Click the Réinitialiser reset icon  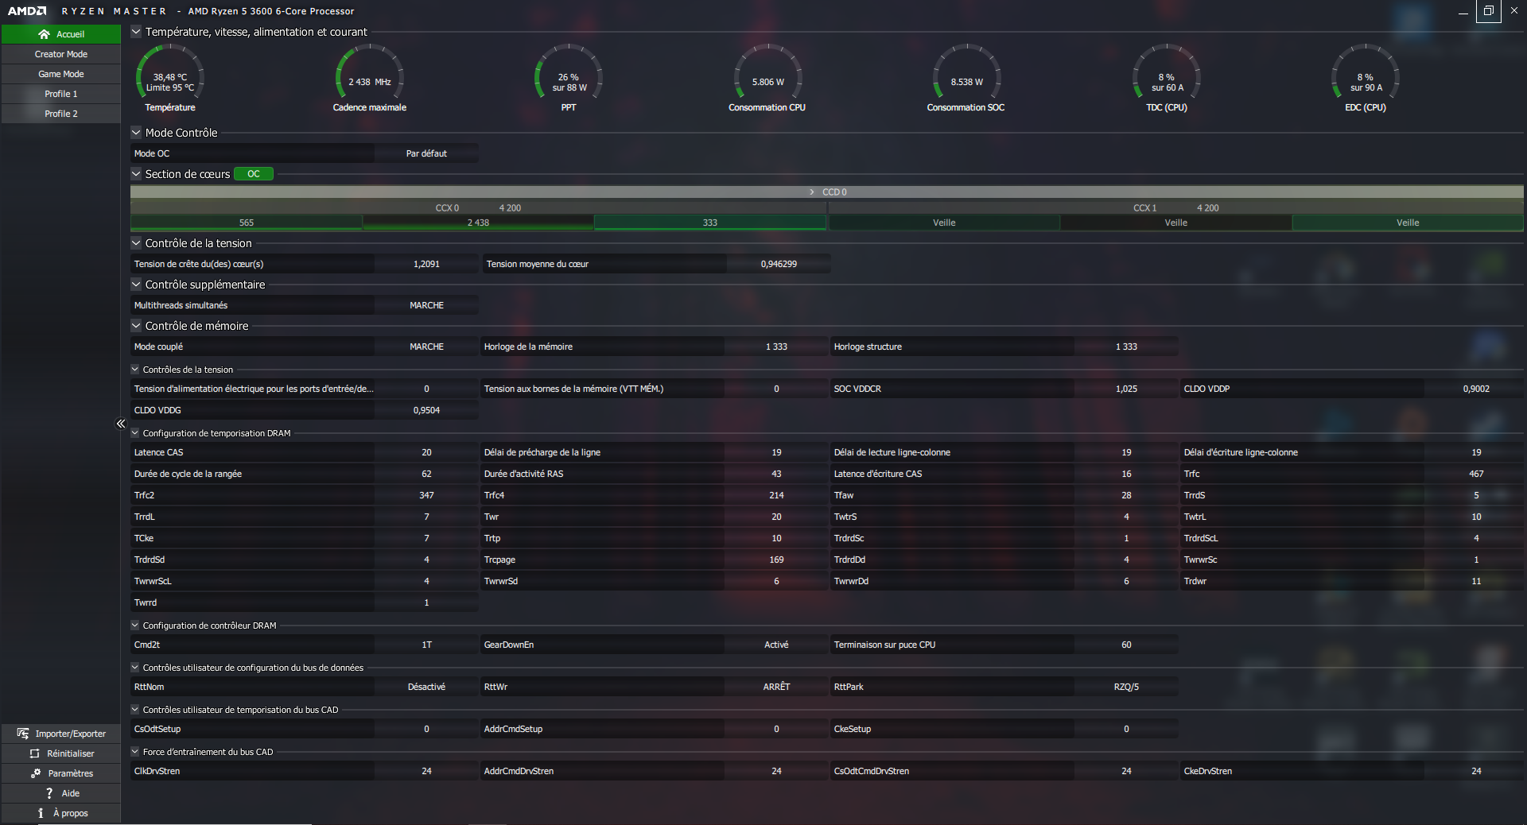point(34,753)
